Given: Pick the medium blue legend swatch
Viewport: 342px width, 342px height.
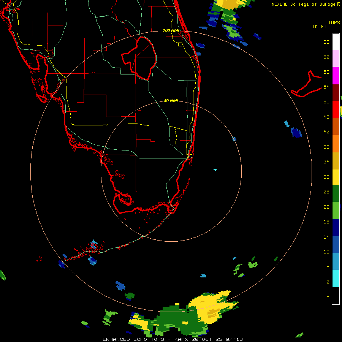Looking at the screenshot, I should pyautogui.click(x=336, y=244).
